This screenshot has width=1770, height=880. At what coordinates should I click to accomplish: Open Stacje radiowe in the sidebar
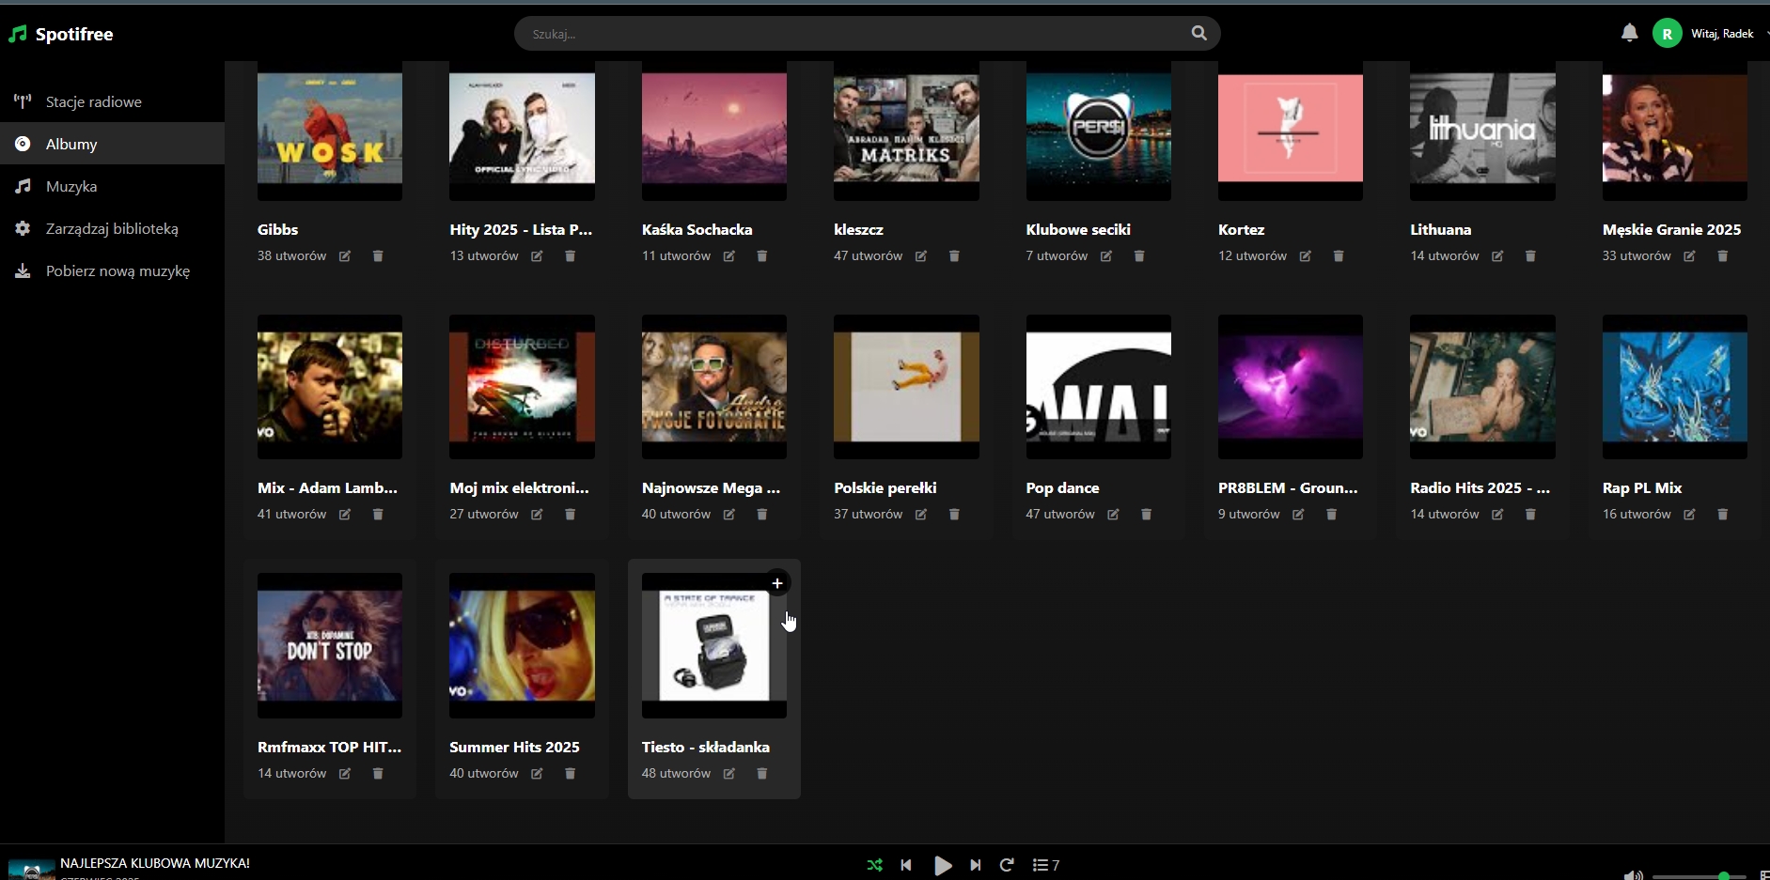[x=93, y=101]
